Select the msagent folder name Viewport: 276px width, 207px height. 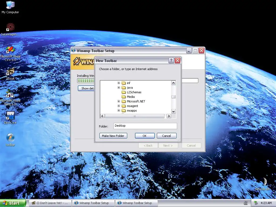133,106
